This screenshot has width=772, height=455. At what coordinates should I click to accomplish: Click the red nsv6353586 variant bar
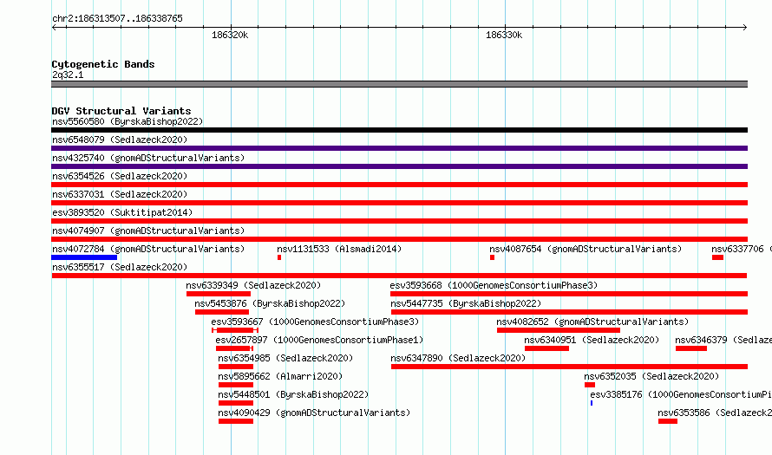click(x=668, y=421)
